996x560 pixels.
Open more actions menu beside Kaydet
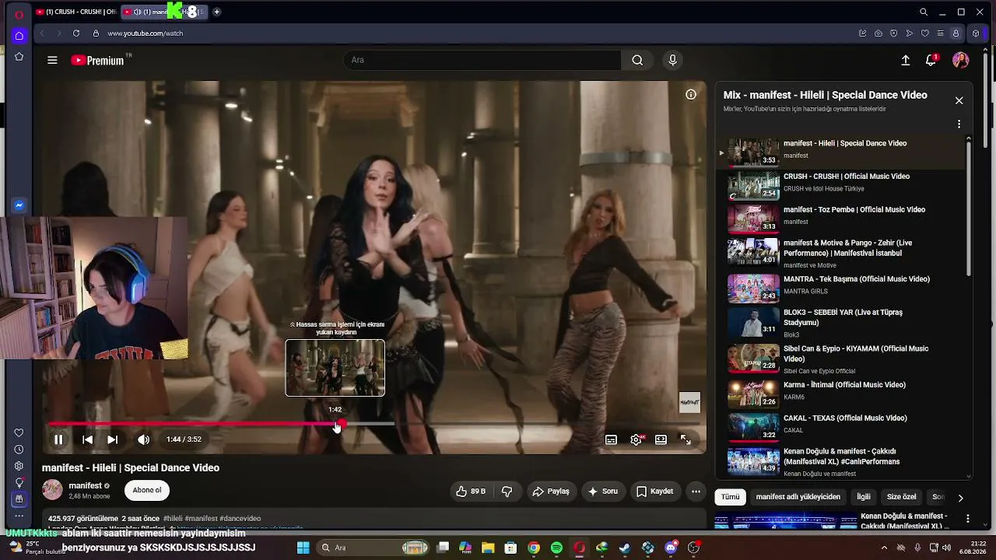pyautogui.click(x=696, y=492)
